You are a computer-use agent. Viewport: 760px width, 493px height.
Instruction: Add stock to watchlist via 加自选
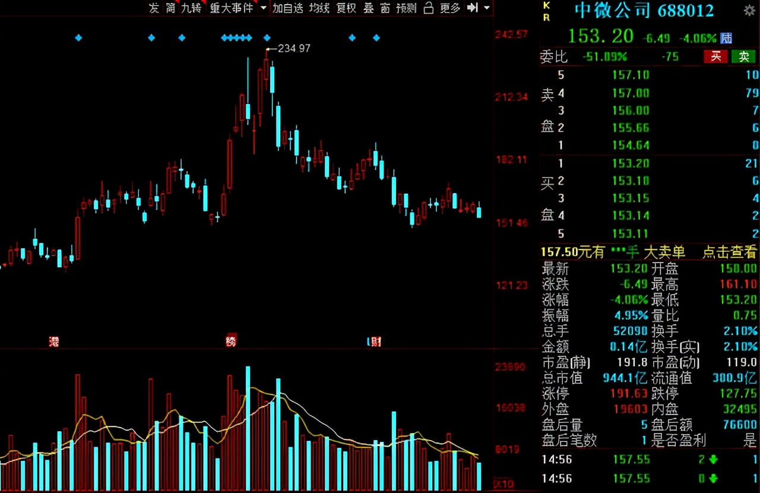pos(287,8)
